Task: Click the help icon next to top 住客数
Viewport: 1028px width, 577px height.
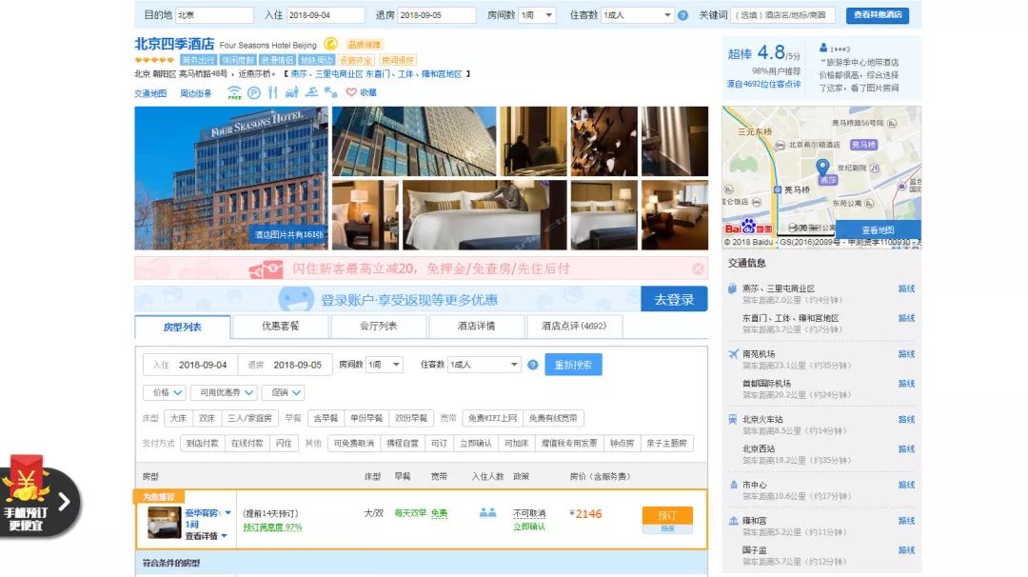Action: click(682, 15)
